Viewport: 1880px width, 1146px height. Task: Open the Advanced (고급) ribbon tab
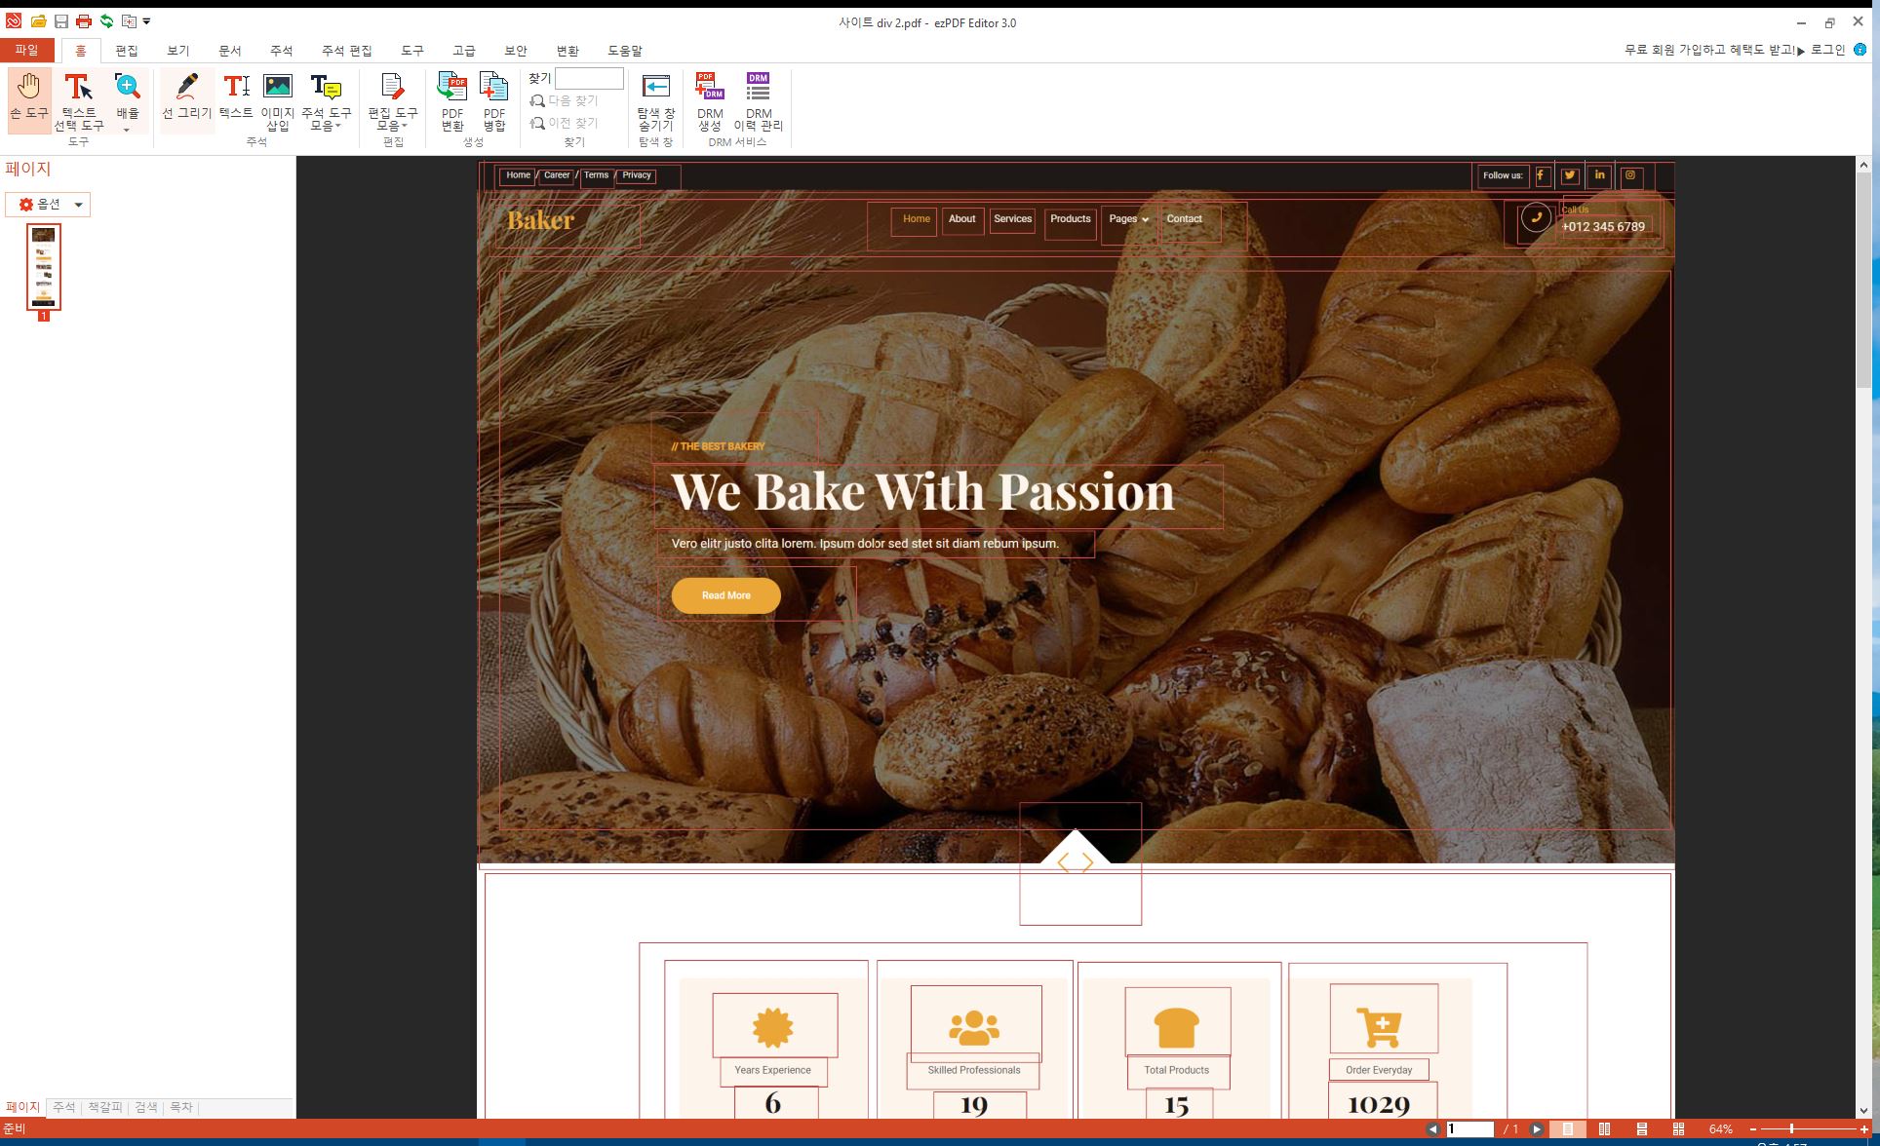pos(464,51)
